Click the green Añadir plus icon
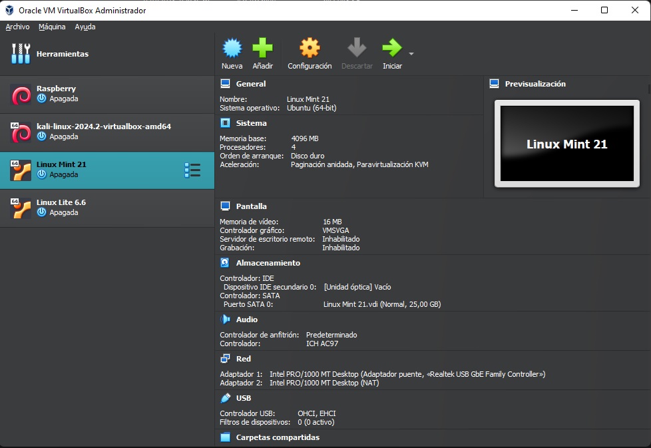This screenshot has height=448, width=651. pyautogui.click(x=263, y=48)
